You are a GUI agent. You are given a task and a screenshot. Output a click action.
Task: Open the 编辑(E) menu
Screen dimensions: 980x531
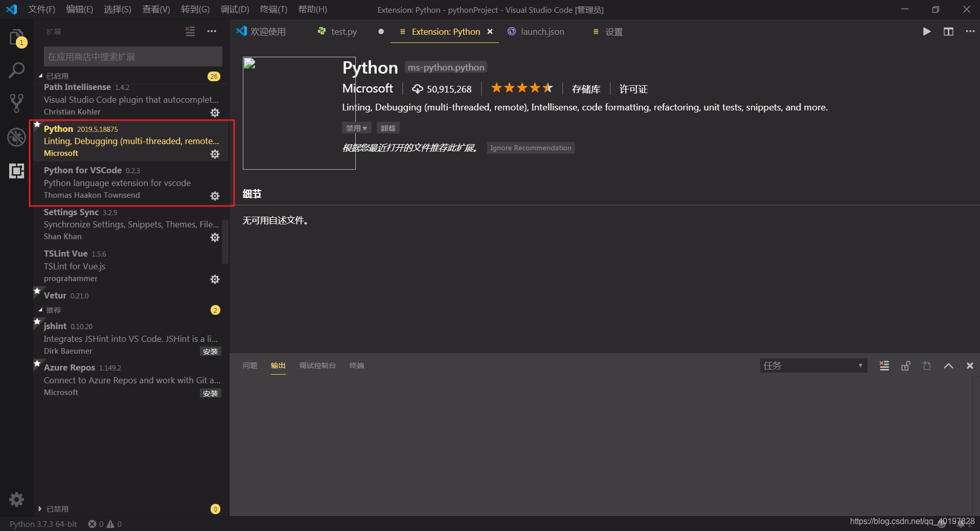click(x=80, y=9)
